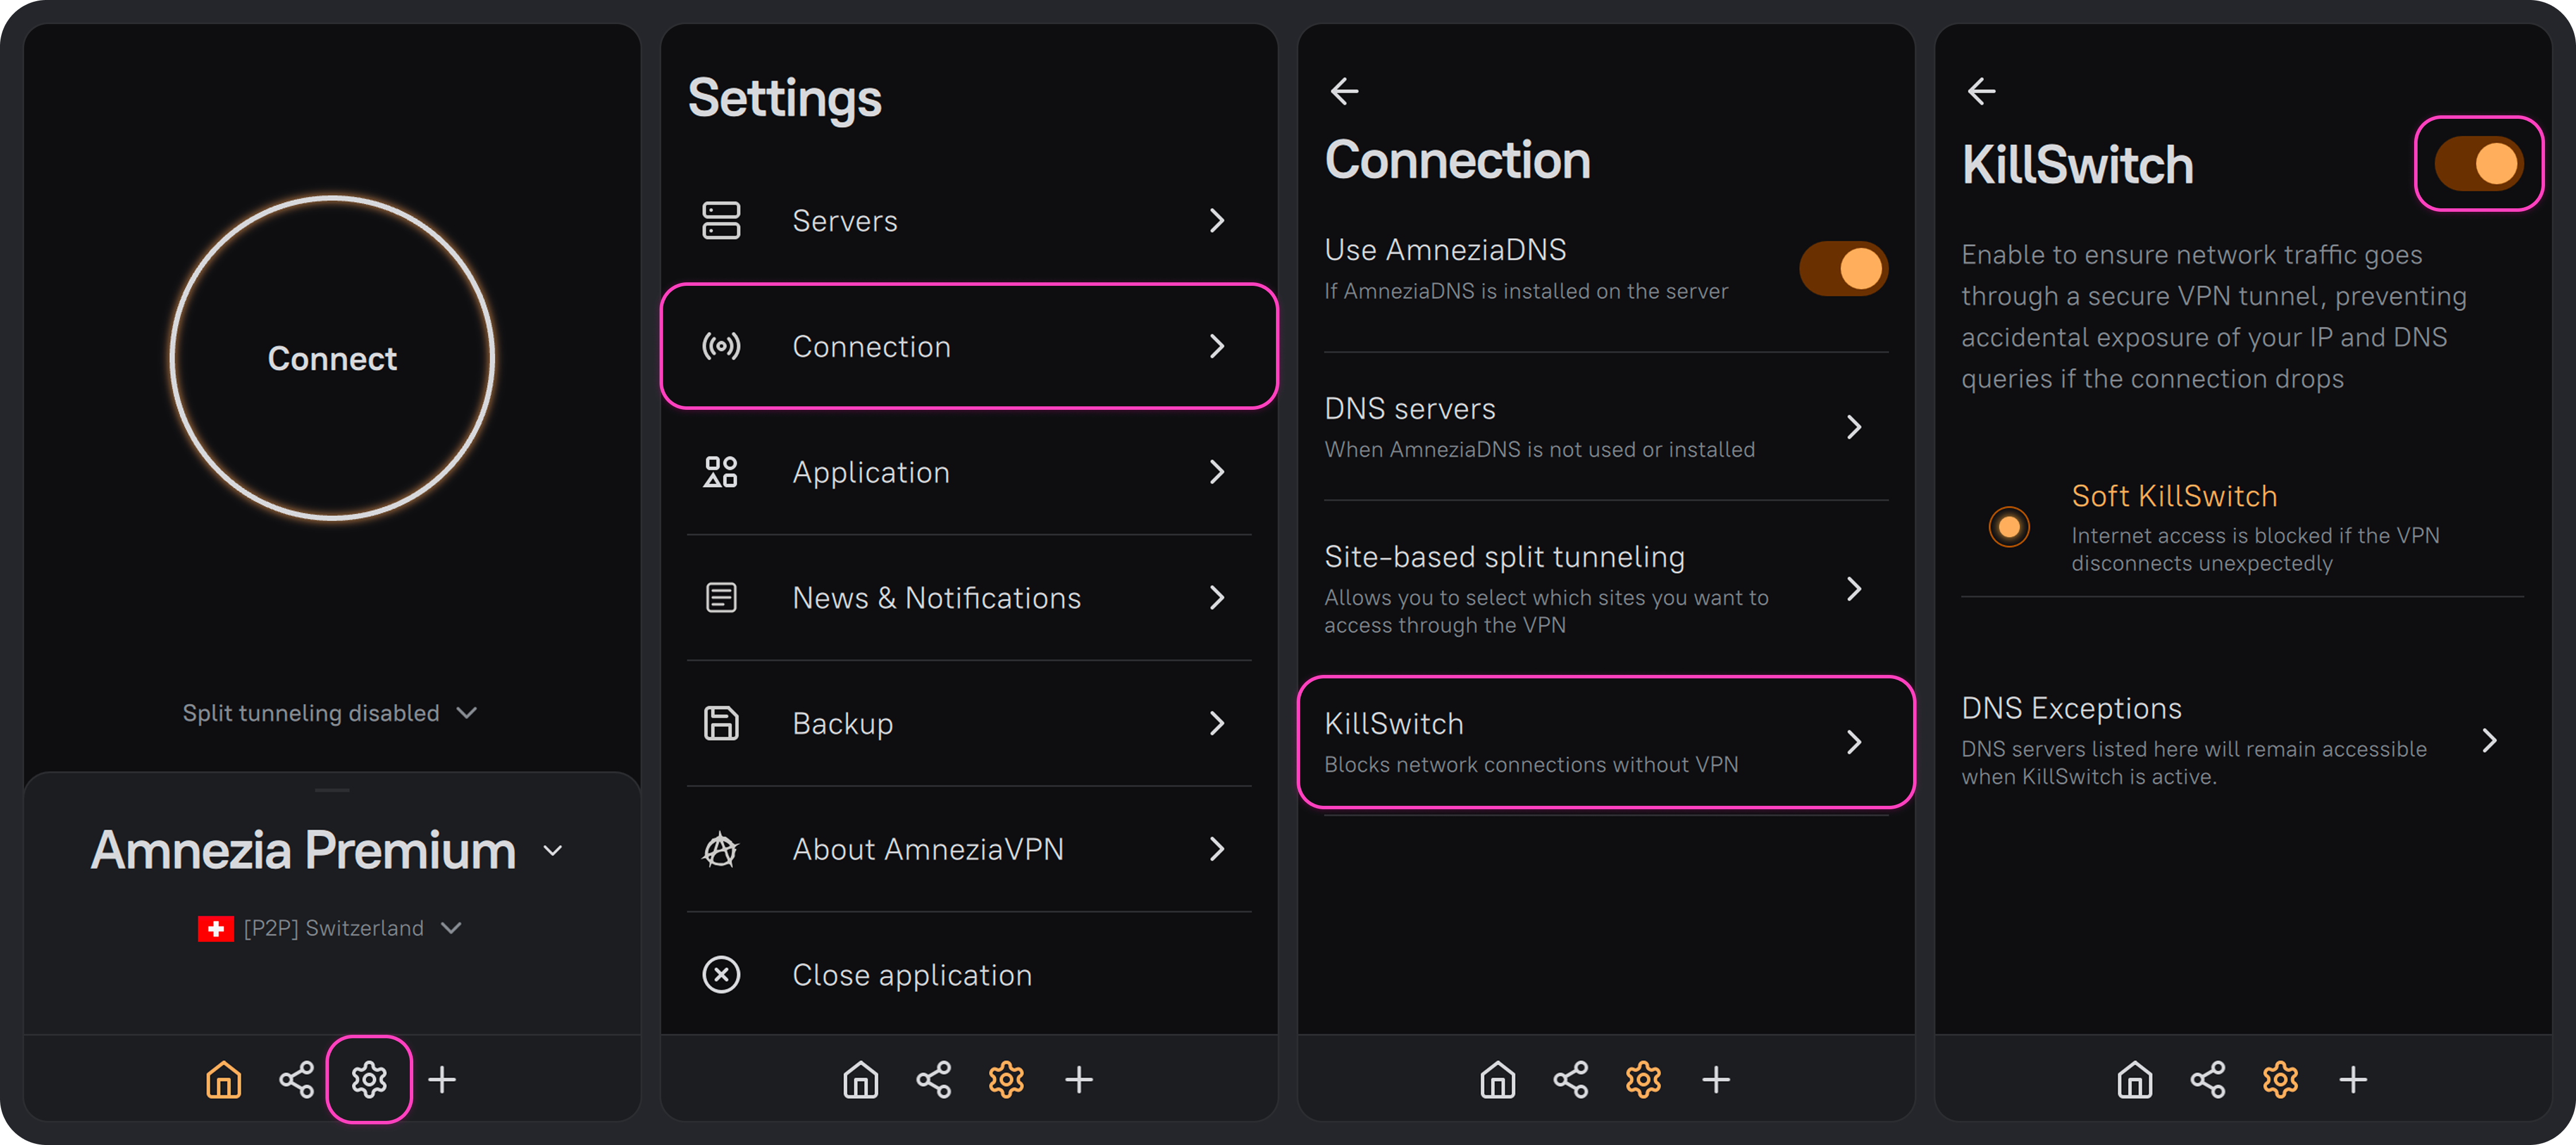Image resolution: width=2576 pixels, height=1145 pixels.
Task: Click the "Connection" label in Settings list
Action: coord(871,347)
